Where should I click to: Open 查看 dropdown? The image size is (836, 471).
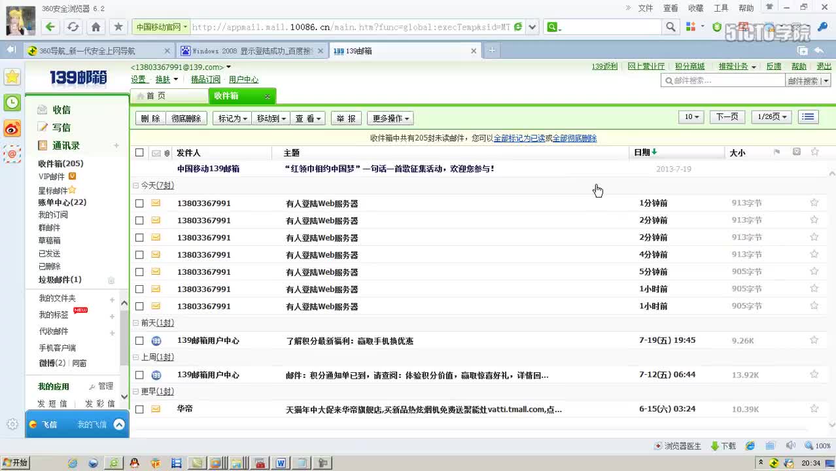(x=307, y=118)
